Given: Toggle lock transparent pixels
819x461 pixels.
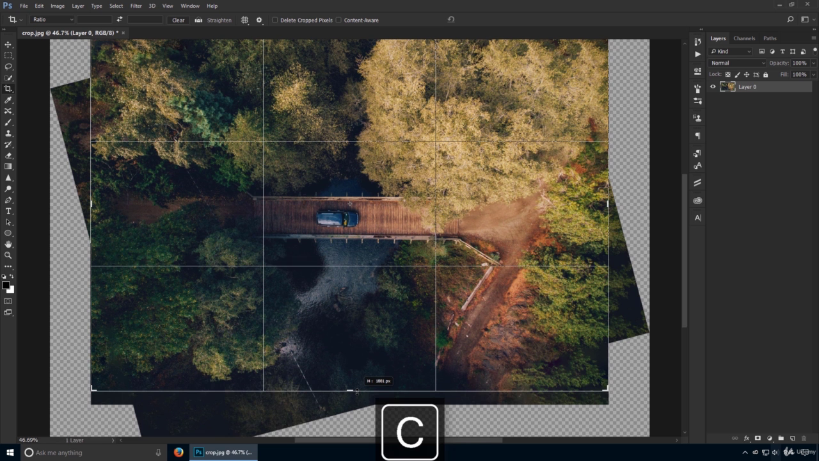Looking at the screenshot, I should (728, 74).
